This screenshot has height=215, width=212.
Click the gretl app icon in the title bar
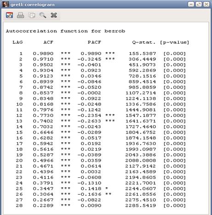(6, 4)
